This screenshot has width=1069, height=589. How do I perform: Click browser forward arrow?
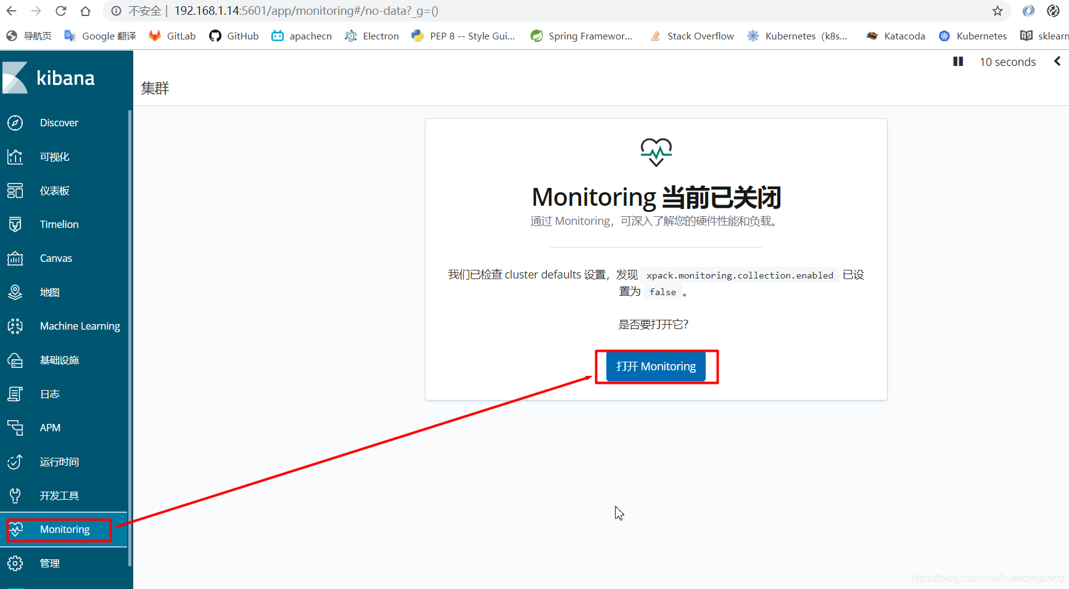pos(36,10)
